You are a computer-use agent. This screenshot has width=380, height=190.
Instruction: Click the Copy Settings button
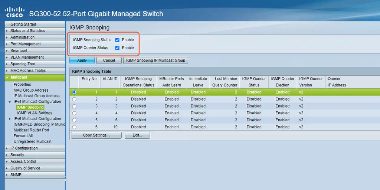pos(96,135)
